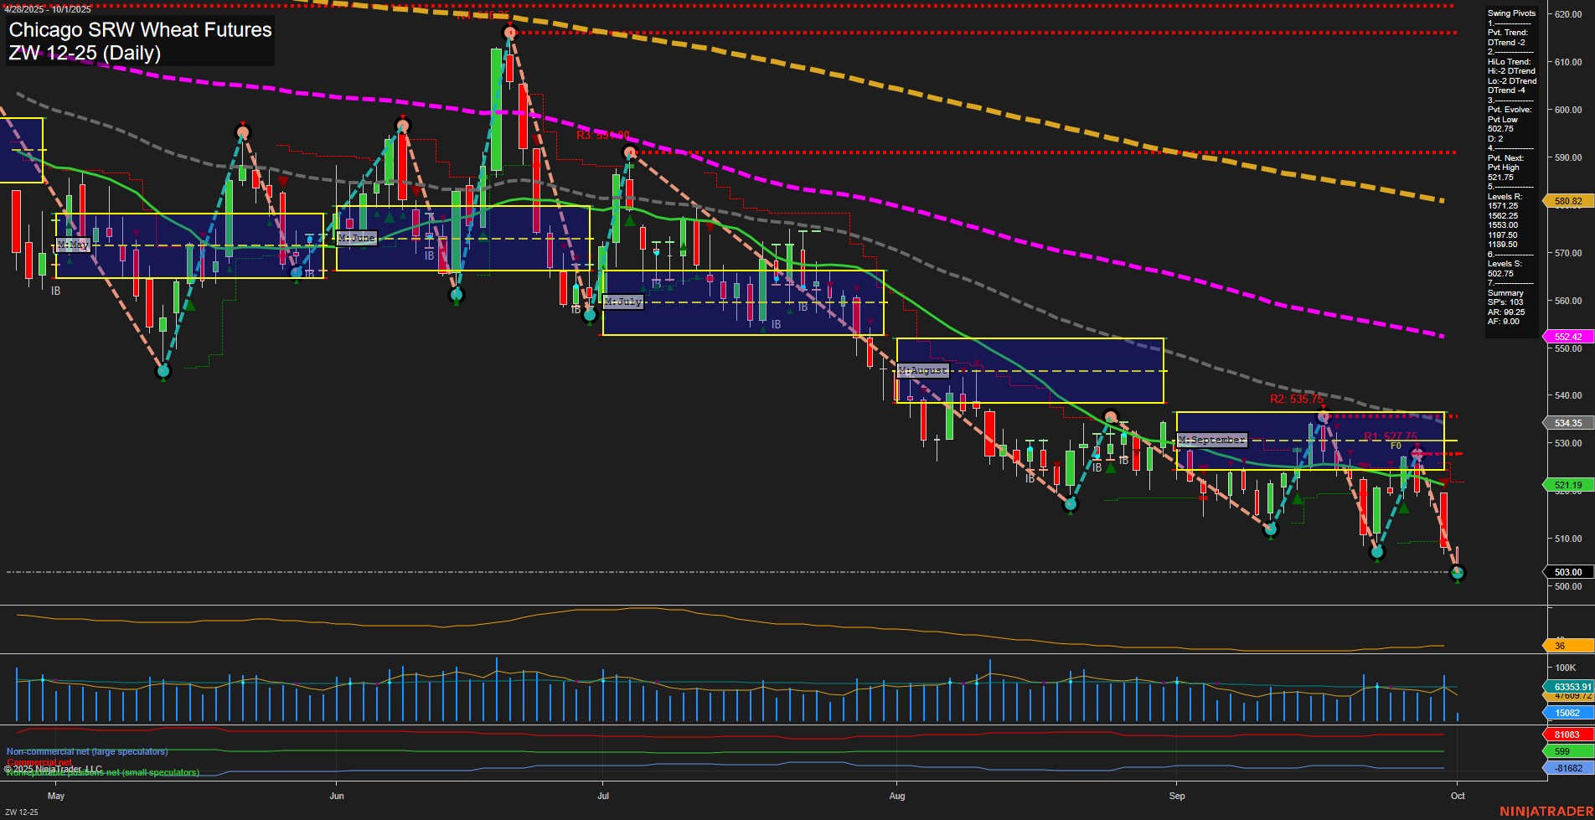
Task: Open the ZW 12-25 instrument selector
Action: 84,53
